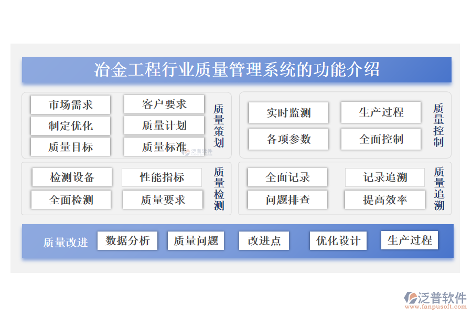Viewport: 472px width, 315px height.
Task: Click the 市场需求 button
Action: click(70, 104)
